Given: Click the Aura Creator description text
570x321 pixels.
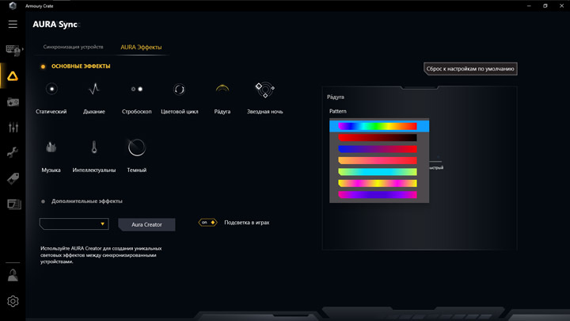Looking at the screenshot, I should coord(101,254).
